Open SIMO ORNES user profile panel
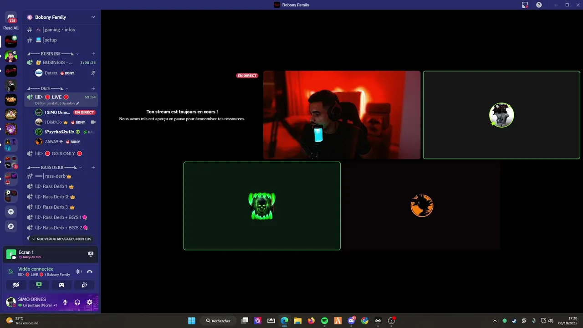Image resolution: width=583 pixels, height=328 pixels. (32, 302)
